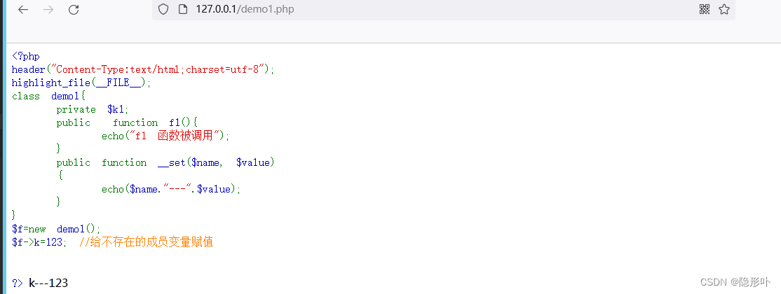
Task: Click the class demo1 declaration
Action: tap(48, 96)
